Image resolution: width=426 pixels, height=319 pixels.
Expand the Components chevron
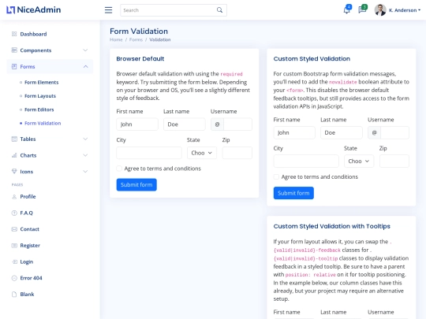(x=85, y=50)
